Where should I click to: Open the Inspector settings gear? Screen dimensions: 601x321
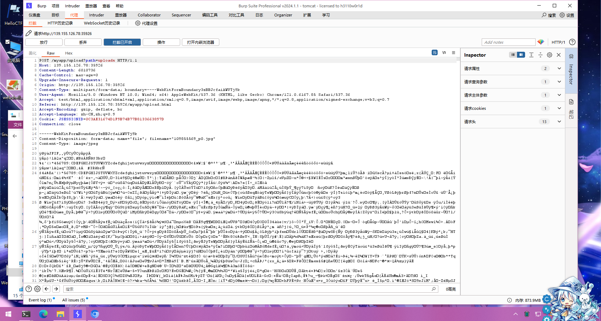tap(550, 55)
